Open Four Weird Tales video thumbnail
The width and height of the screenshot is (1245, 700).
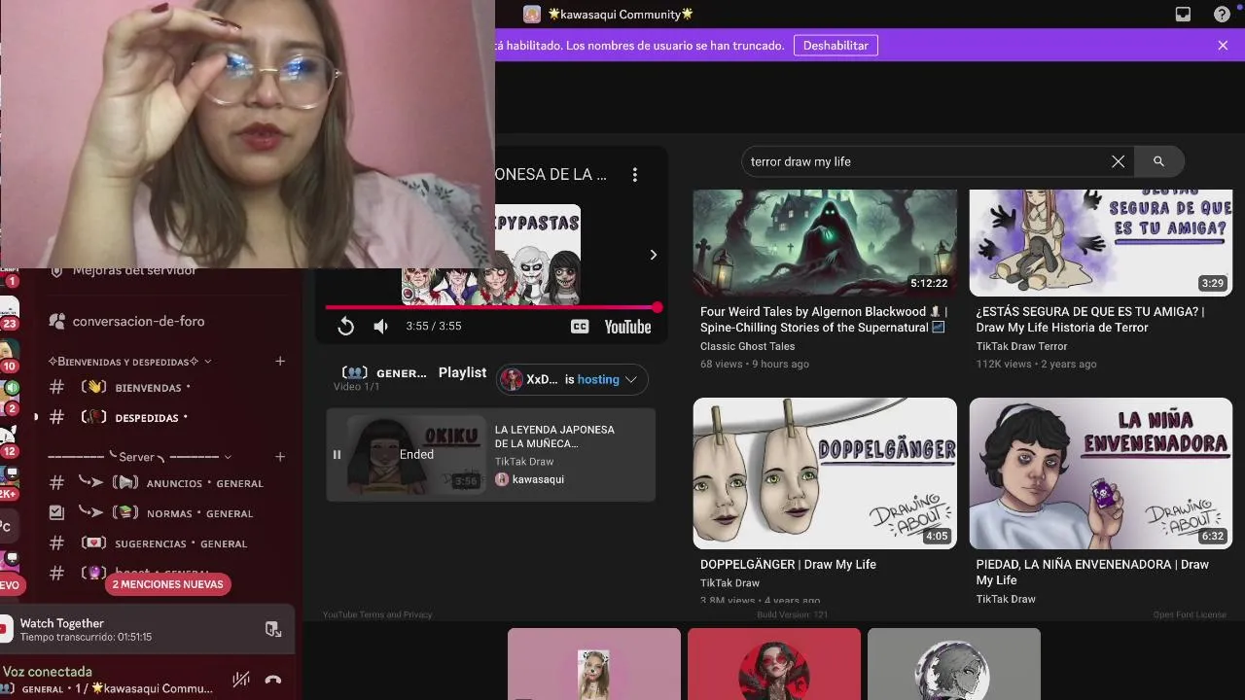tap(825, 243)
